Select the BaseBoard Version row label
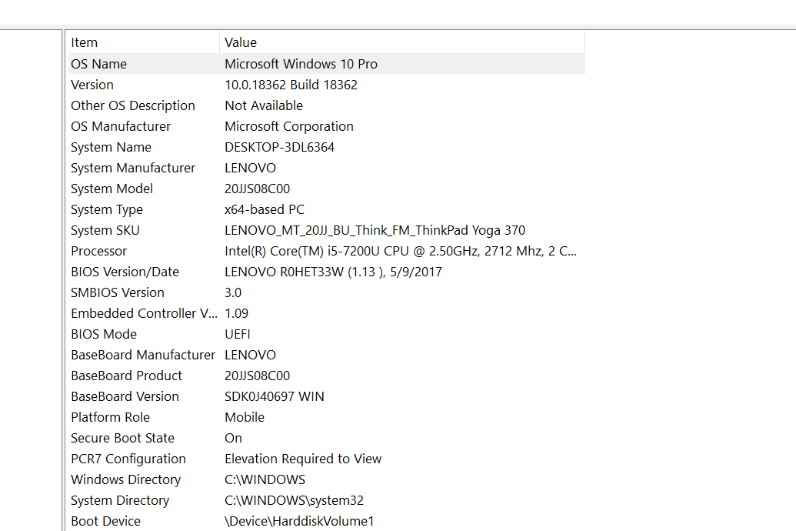 pyautogui.click(x=125, y=397)
